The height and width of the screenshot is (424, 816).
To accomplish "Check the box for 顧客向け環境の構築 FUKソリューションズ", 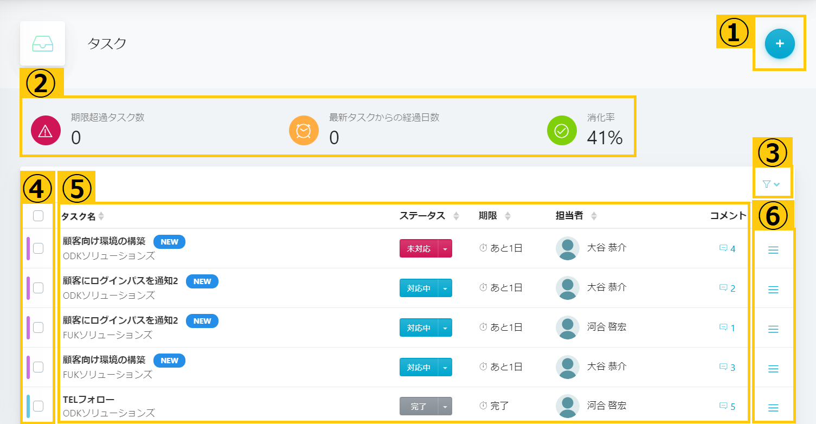I will click(38, 367).
